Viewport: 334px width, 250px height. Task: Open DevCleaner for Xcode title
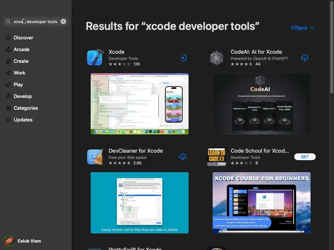[136, 151]
